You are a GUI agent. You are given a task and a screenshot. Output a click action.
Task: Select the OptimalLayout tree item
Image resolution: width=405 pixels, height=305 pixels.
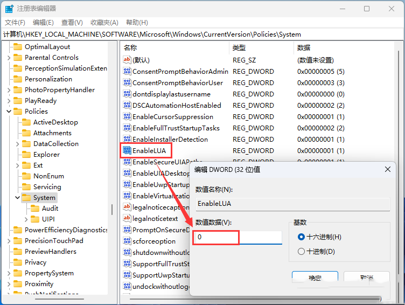pos(47,47)
